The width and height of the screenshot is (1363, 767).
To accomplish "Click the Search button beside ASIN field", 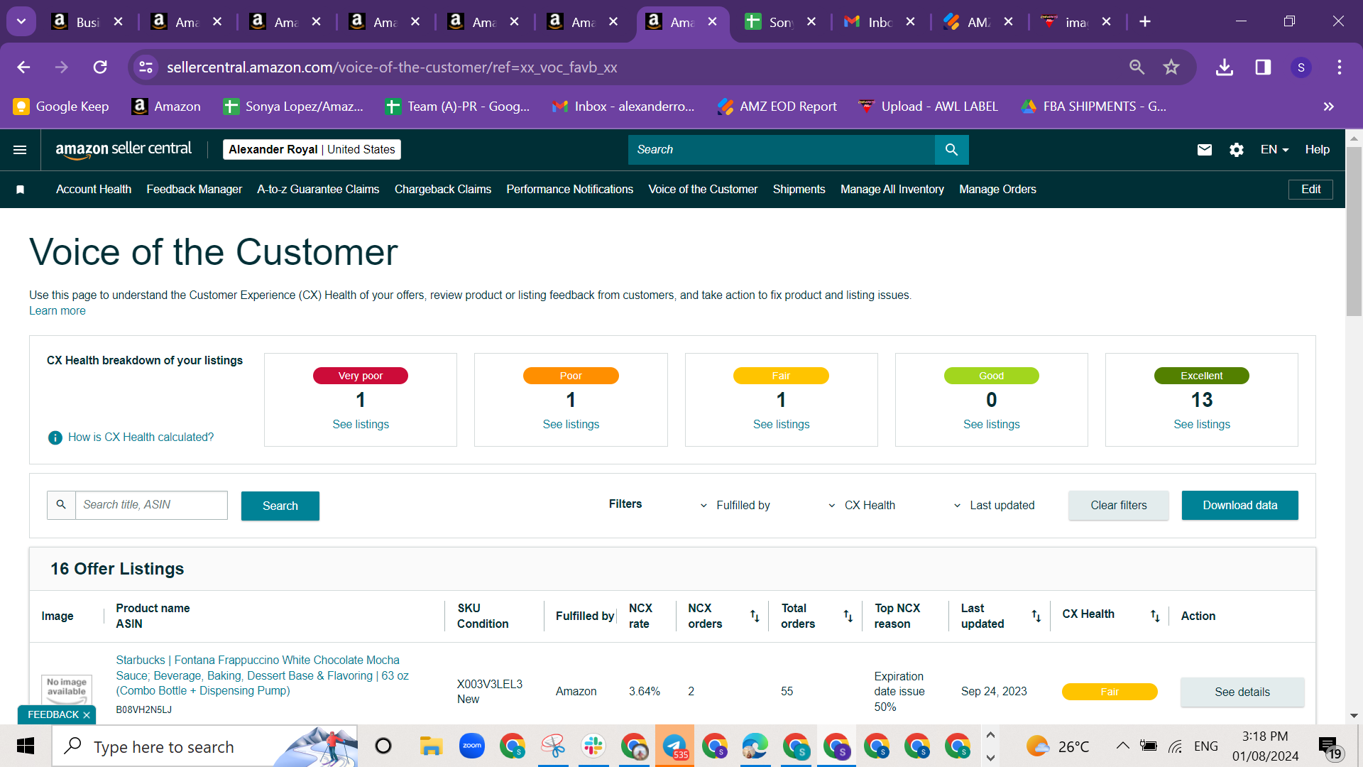I will coord(280,506).
